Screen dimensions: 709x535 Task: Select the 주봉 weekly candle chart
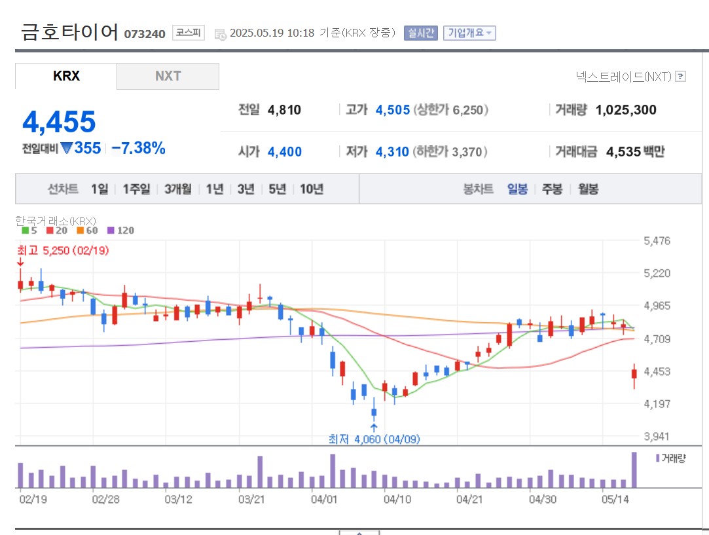(552, 189)
